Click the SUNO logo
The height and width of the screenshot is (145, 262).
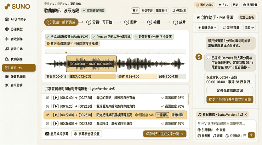coord(17,6)
